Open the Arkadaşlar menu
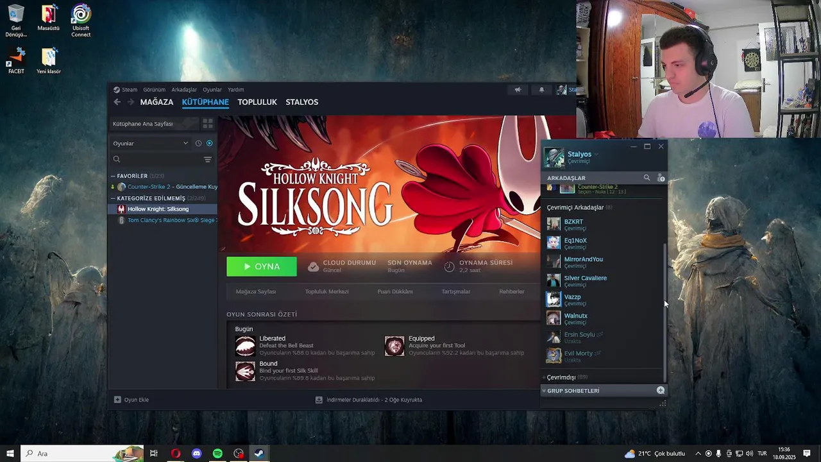 point(184,90)
